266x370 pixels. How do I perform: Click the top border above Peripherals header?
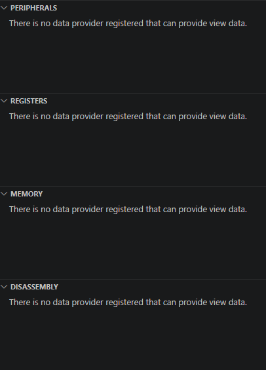(x=133, y=0)
